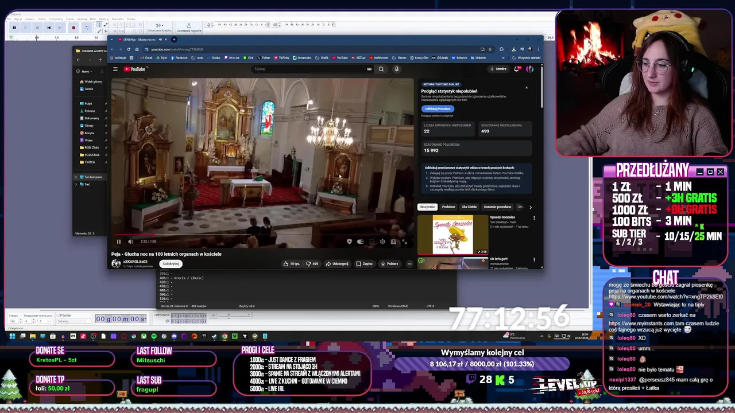Mute YouTube video volume icon
The image size is (735, 413).
[130, 241]
